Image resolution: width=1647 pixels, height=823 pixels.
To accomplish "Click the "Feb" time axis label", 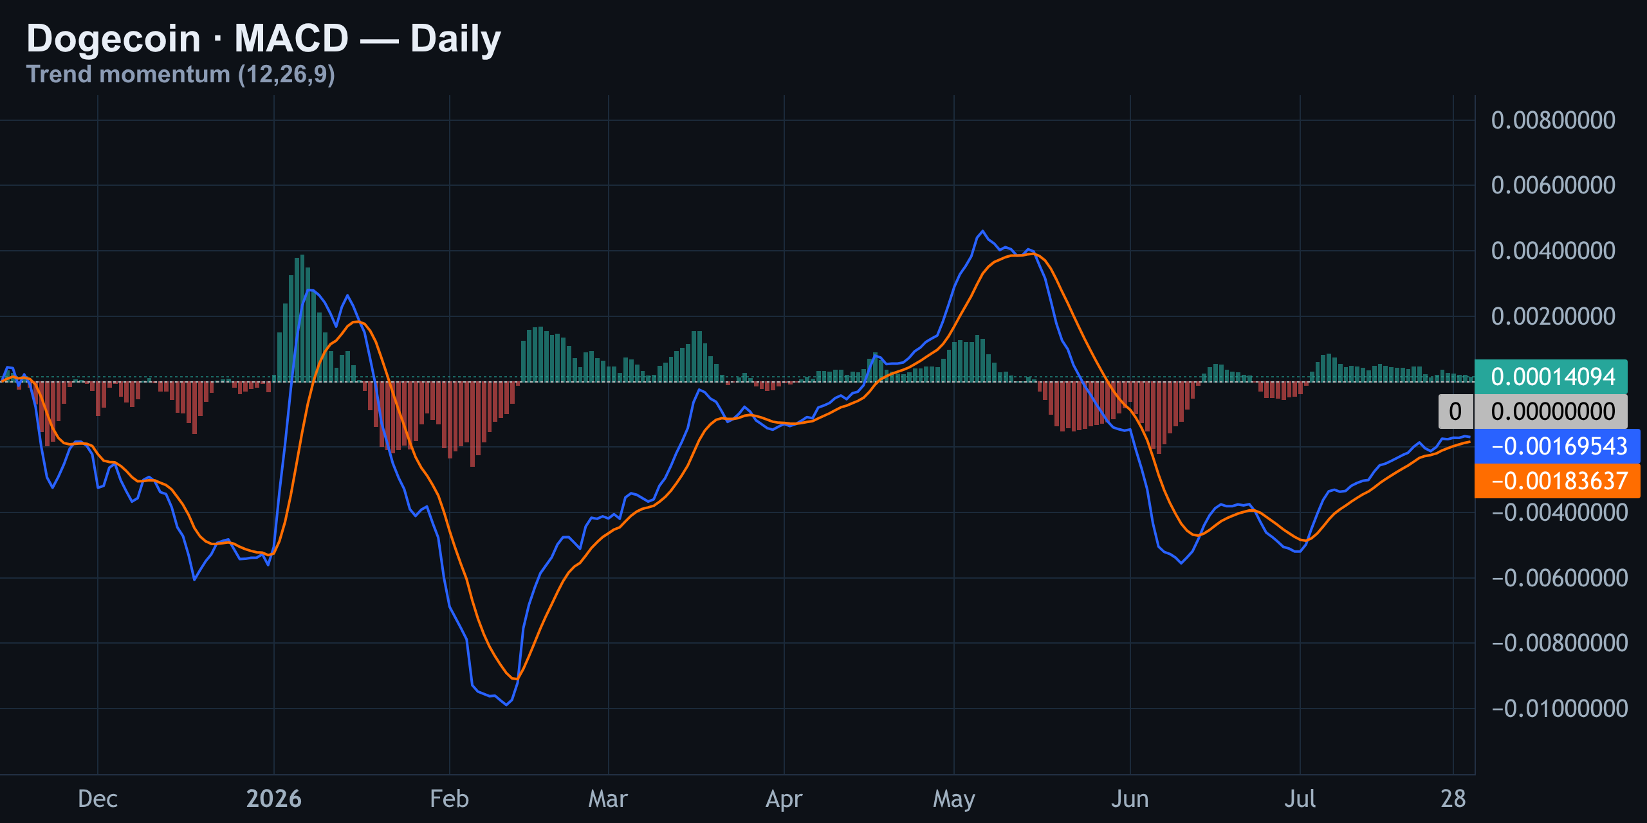I will 449,799.
